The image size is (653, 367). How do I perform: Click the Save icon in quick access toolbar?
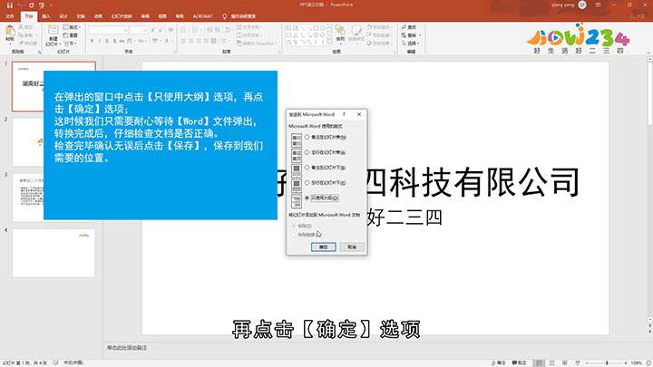tap(10, 5)
